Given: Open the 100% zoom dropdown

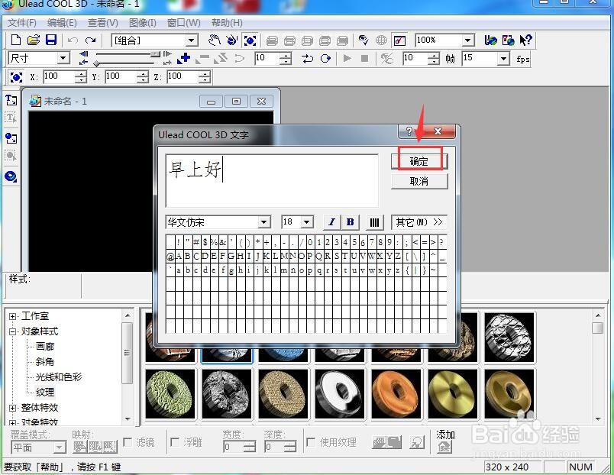Looking at the screenshot, I should tap(467, 40).
